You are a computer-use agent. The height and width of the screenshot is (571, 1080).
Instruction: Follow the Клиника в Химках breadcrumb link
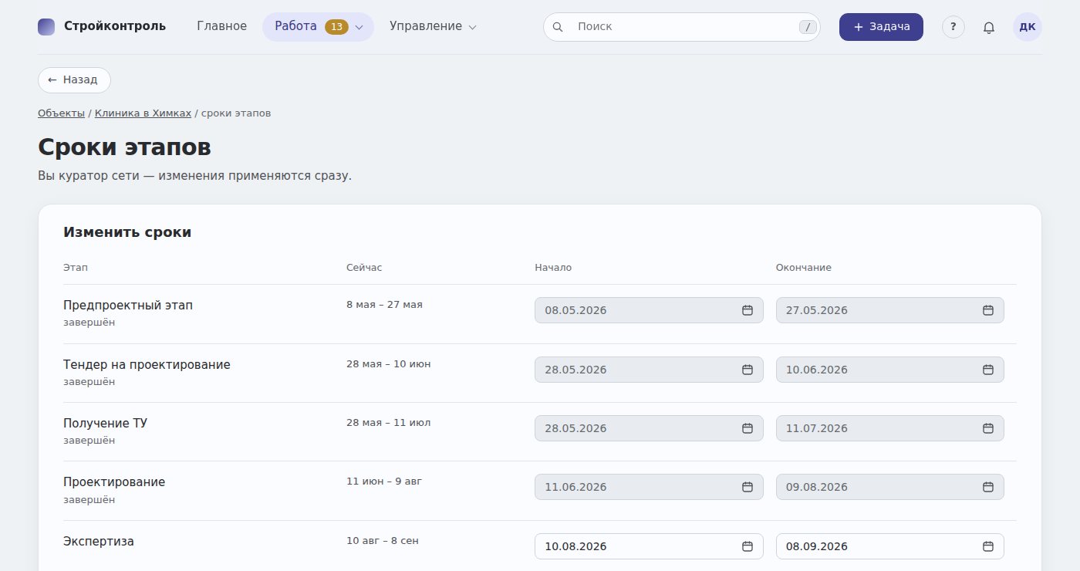pyautogui.click(x=143, y=113)
